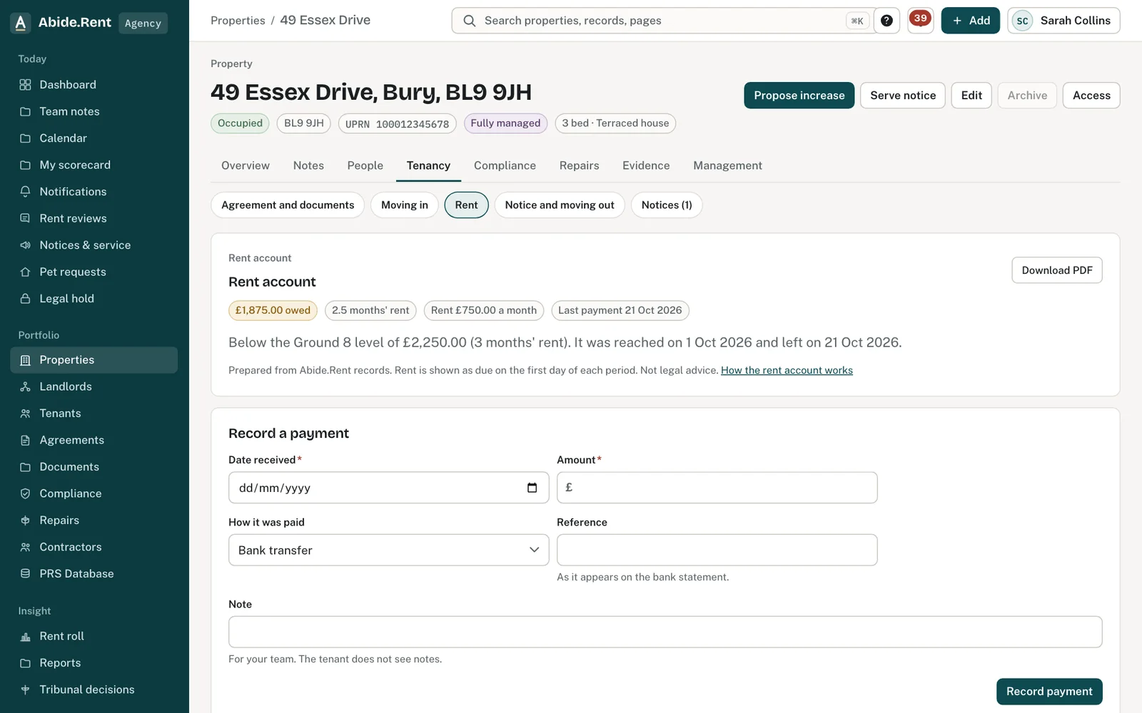Expand the How it was paid dropdown
The height and width of the screenshot is (713, 1142).
coord(389,550)
